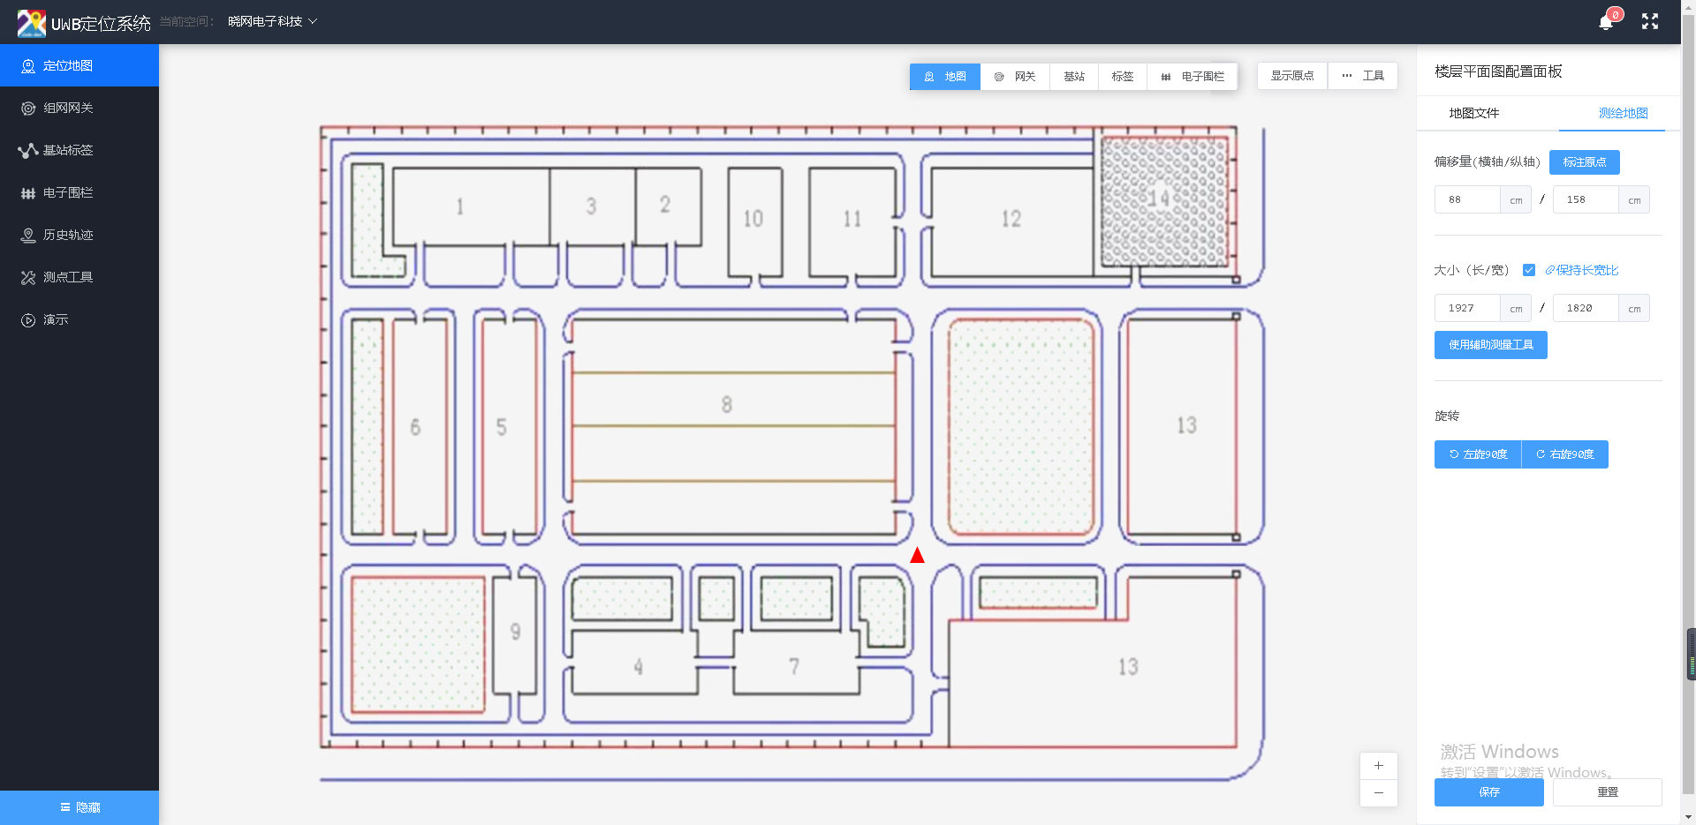1696x825 pixels.
Task: Toggle fullscreen with the expand icon
Action: coord(1649,22)
